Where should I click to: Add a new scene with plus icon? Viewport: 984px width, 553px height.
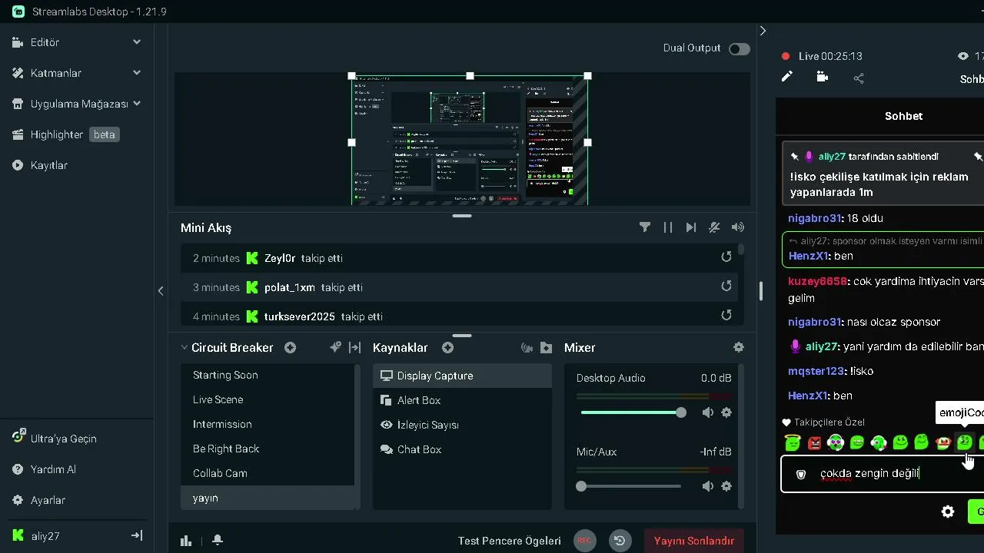tap(290, 348)
